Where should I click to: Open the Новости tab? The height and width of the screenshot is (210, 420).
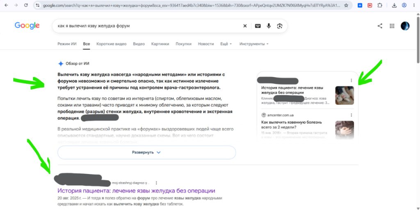206,44
